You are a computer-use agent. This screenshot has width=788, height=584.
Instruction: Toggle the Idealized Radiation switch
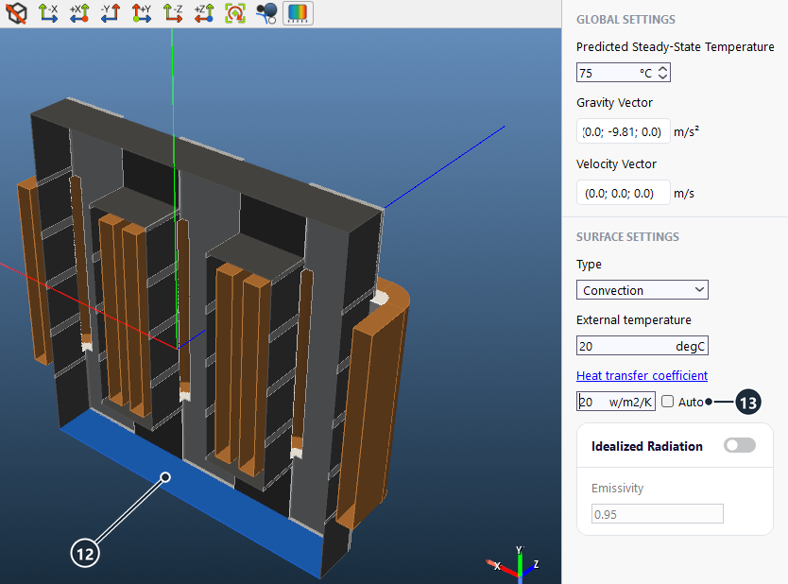[x=739, y=445]
